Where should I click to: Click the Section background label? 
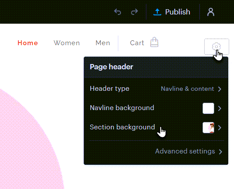(122, 127)
